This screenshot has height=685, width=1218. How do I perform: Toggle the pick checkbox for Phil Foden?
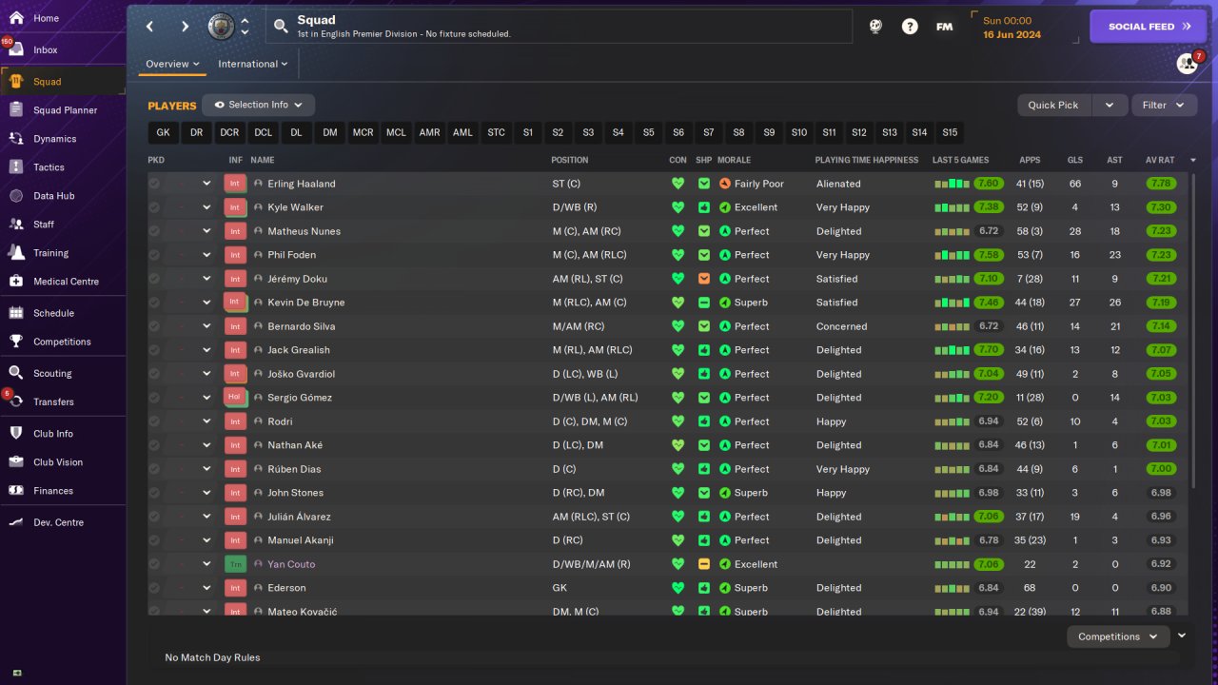[x=154, y=255]
